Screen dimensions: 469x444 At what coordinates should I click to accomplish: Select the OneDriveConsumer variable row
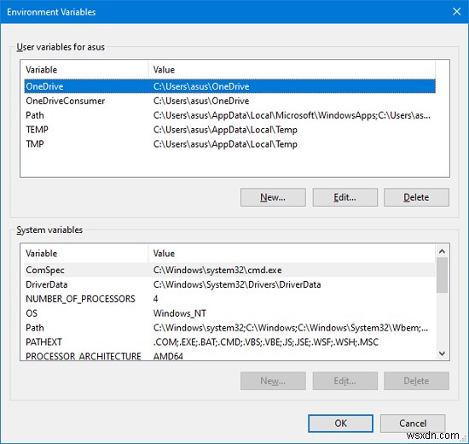pos(229,101)
